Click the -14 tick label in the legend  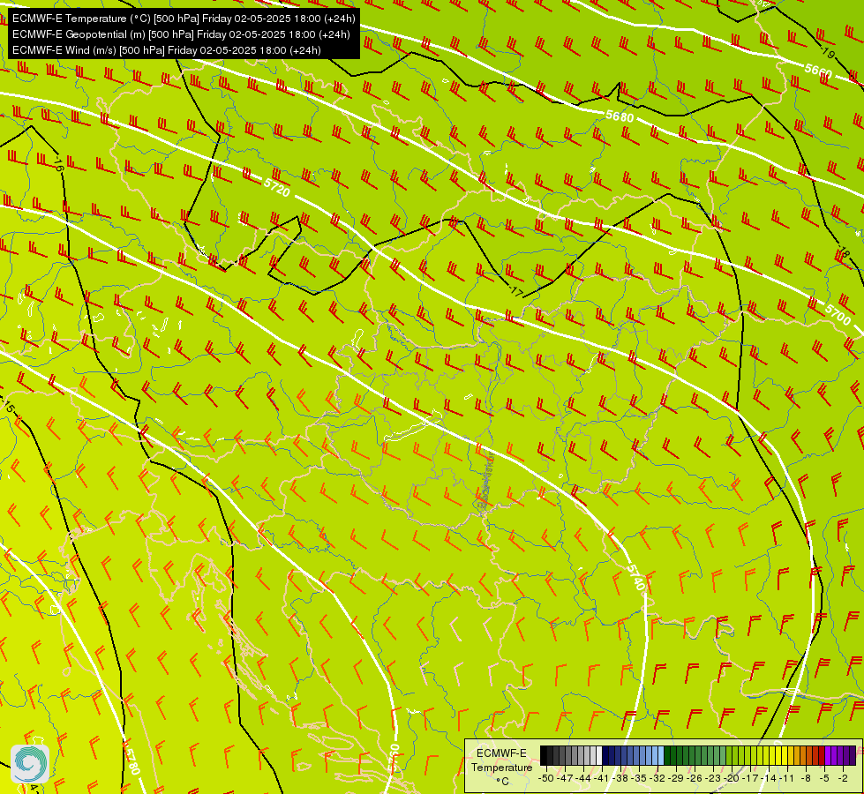(770, 778)
